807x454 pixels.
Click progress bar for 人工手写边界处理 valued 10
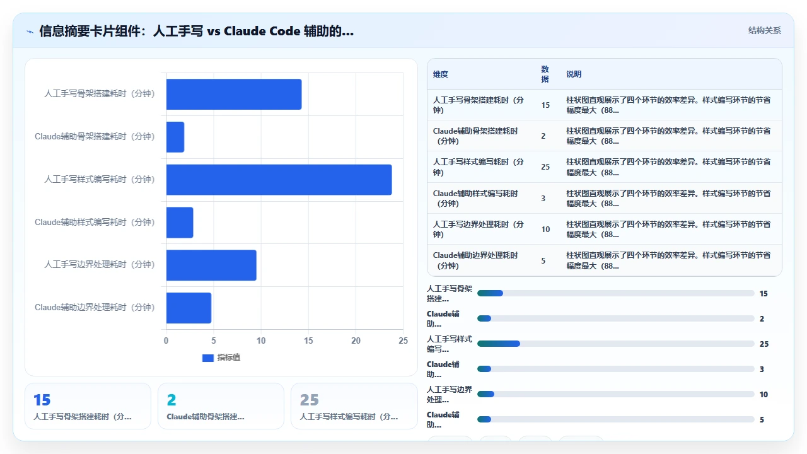click(616, 394)
